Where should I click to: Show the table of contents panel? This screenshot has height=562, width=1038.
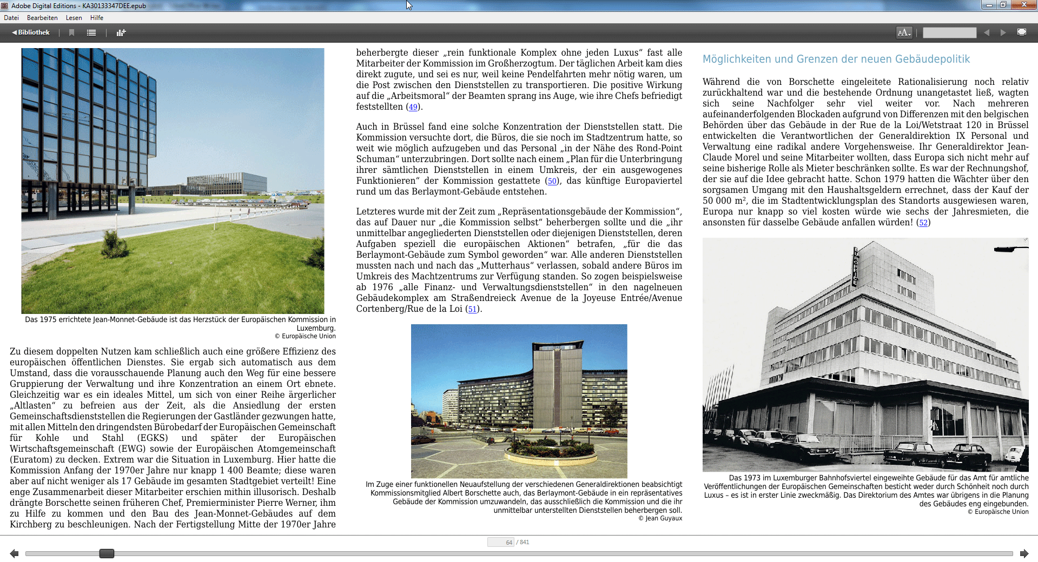[x=91, y=32]
